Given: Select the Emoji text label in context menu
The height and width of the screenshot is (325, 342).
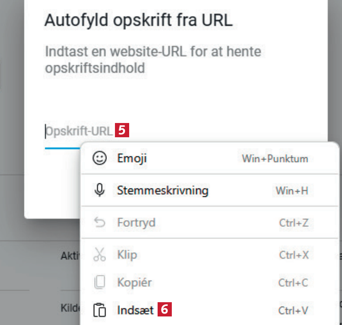Looking at the screenshot, I should coord(132,158).
